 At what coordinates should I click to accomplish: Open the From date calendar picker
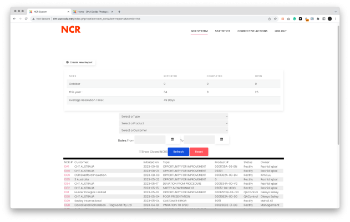(x=172, y=139)
